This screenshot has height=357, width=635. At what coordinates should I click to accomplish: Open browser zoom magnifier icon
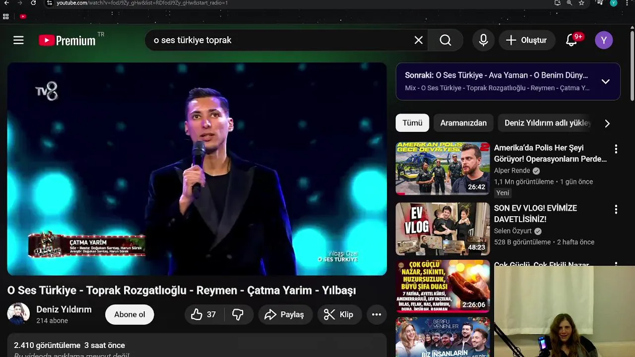point(570,3)
